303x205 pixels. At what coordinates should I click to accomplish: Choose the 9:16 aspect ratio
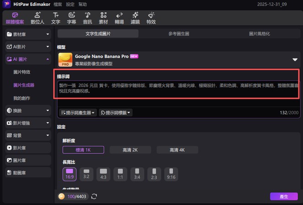[171, 174]
